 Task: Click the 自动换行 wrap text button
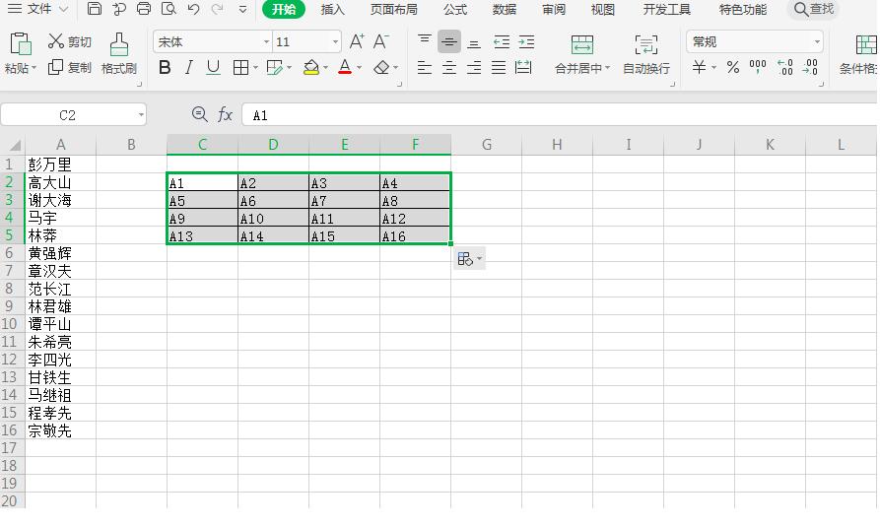click(646, 54)
